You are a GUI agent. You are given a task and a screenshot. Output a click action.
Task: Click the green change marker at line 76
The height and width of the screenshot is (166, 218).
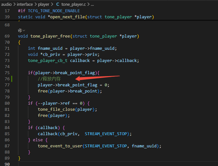tap(12, 79)
